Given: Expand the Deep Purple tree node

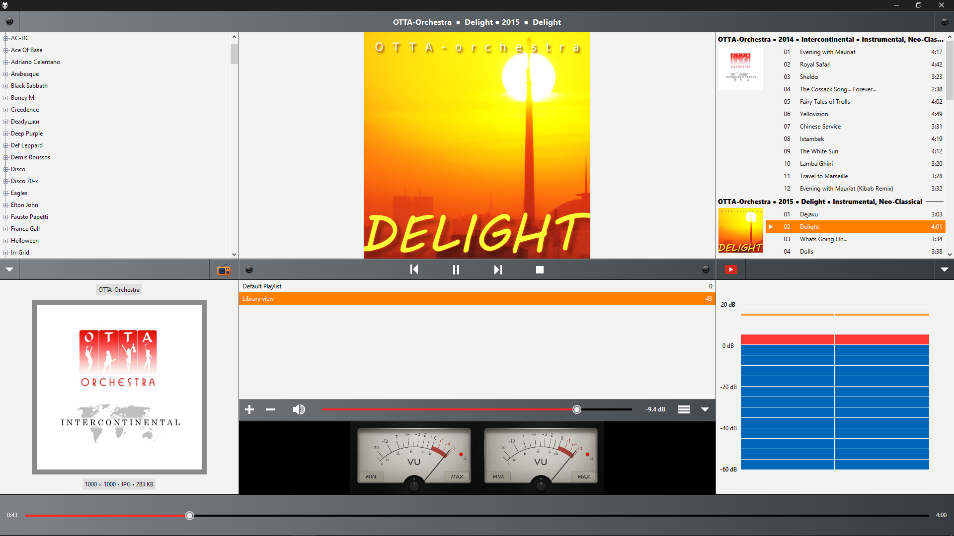Looking at the screenshot, I should click(x=6, y=134).
